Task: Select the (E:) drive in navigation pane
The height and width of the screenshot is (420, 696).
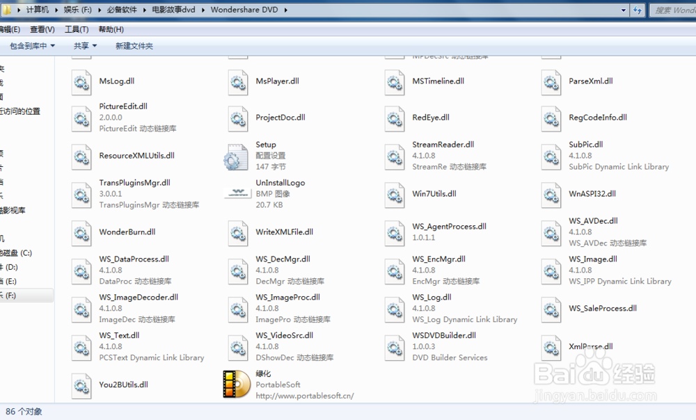Action: [8, 281]
